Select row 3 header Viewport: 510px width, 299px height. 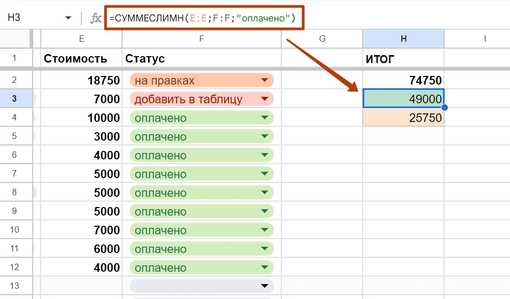click(x=14, y=99)
